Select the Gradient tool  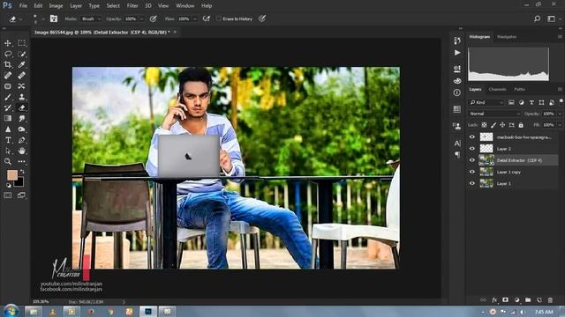click(x=8, y=118)
